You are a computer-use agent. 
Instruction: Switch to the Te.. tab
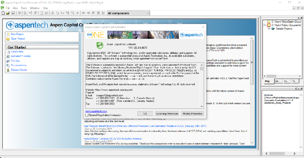[296, 81]
